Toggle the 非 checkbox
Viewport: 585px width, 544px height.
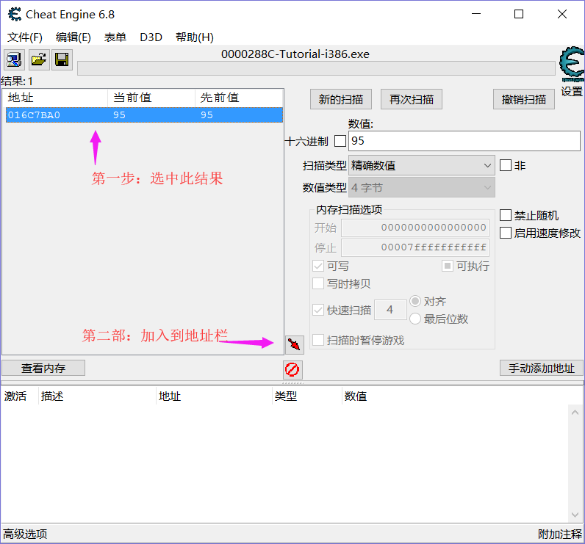[x=505, y=165]
